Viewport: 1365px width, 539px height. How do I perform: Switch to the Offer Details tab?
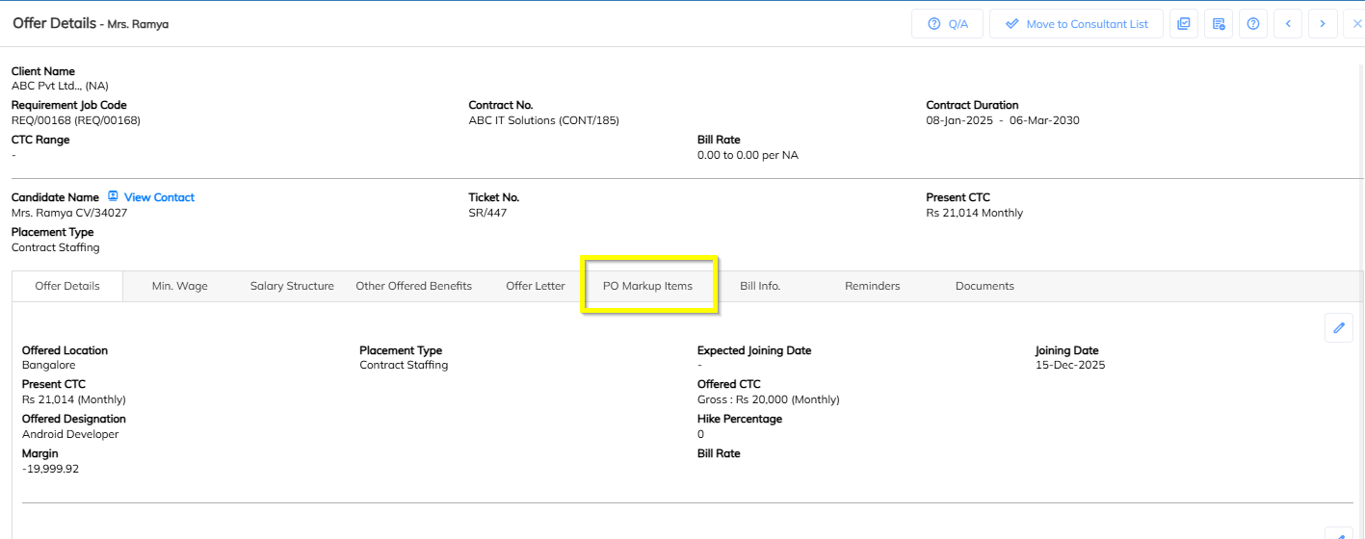point(67,286)
